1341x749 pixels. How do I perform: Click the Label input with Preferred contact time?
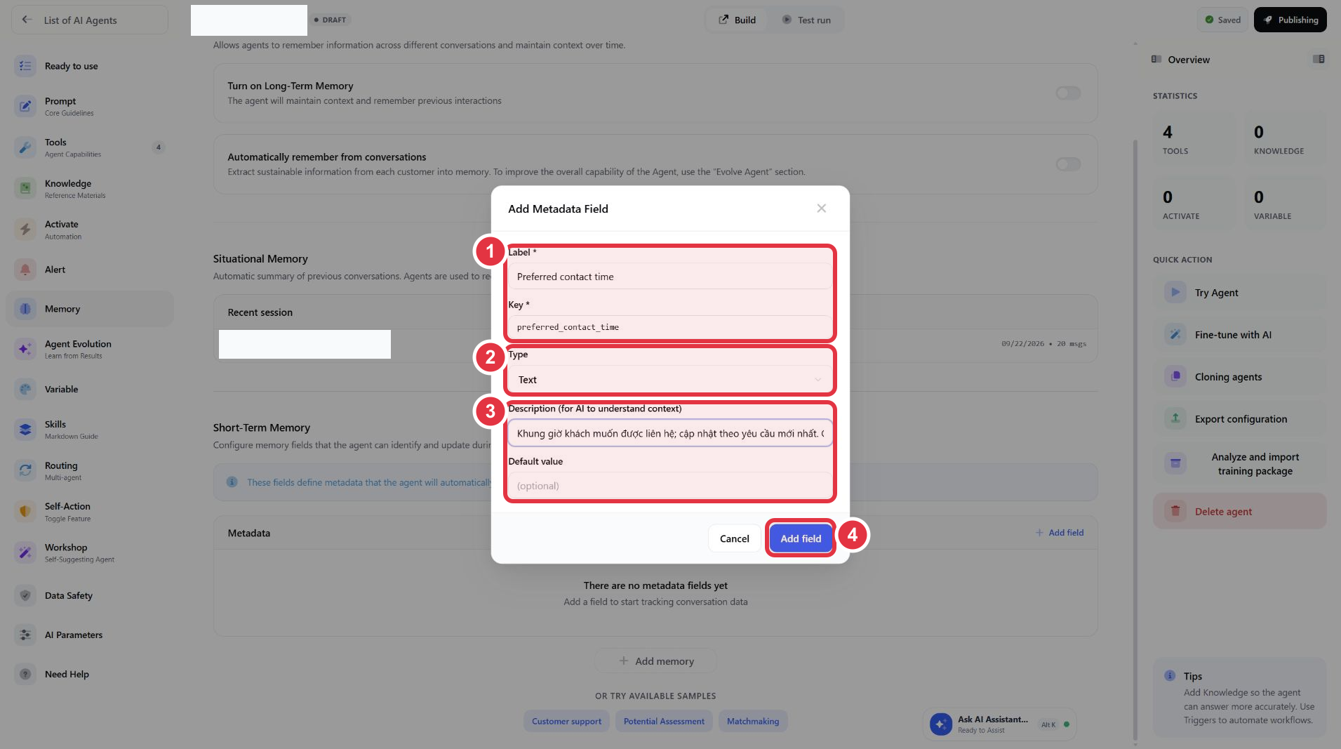point(670,277)
